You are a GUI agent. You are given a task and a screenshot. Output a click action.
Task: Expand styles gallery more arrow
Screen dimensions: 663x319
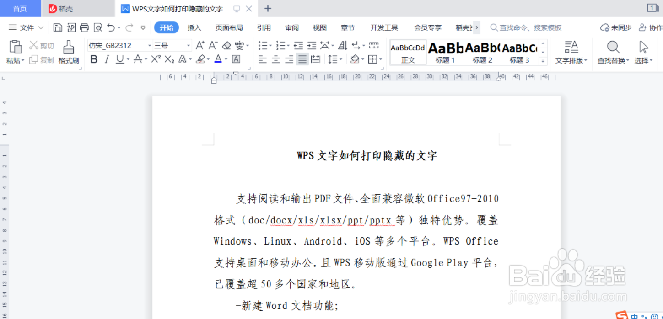[544, 61]
